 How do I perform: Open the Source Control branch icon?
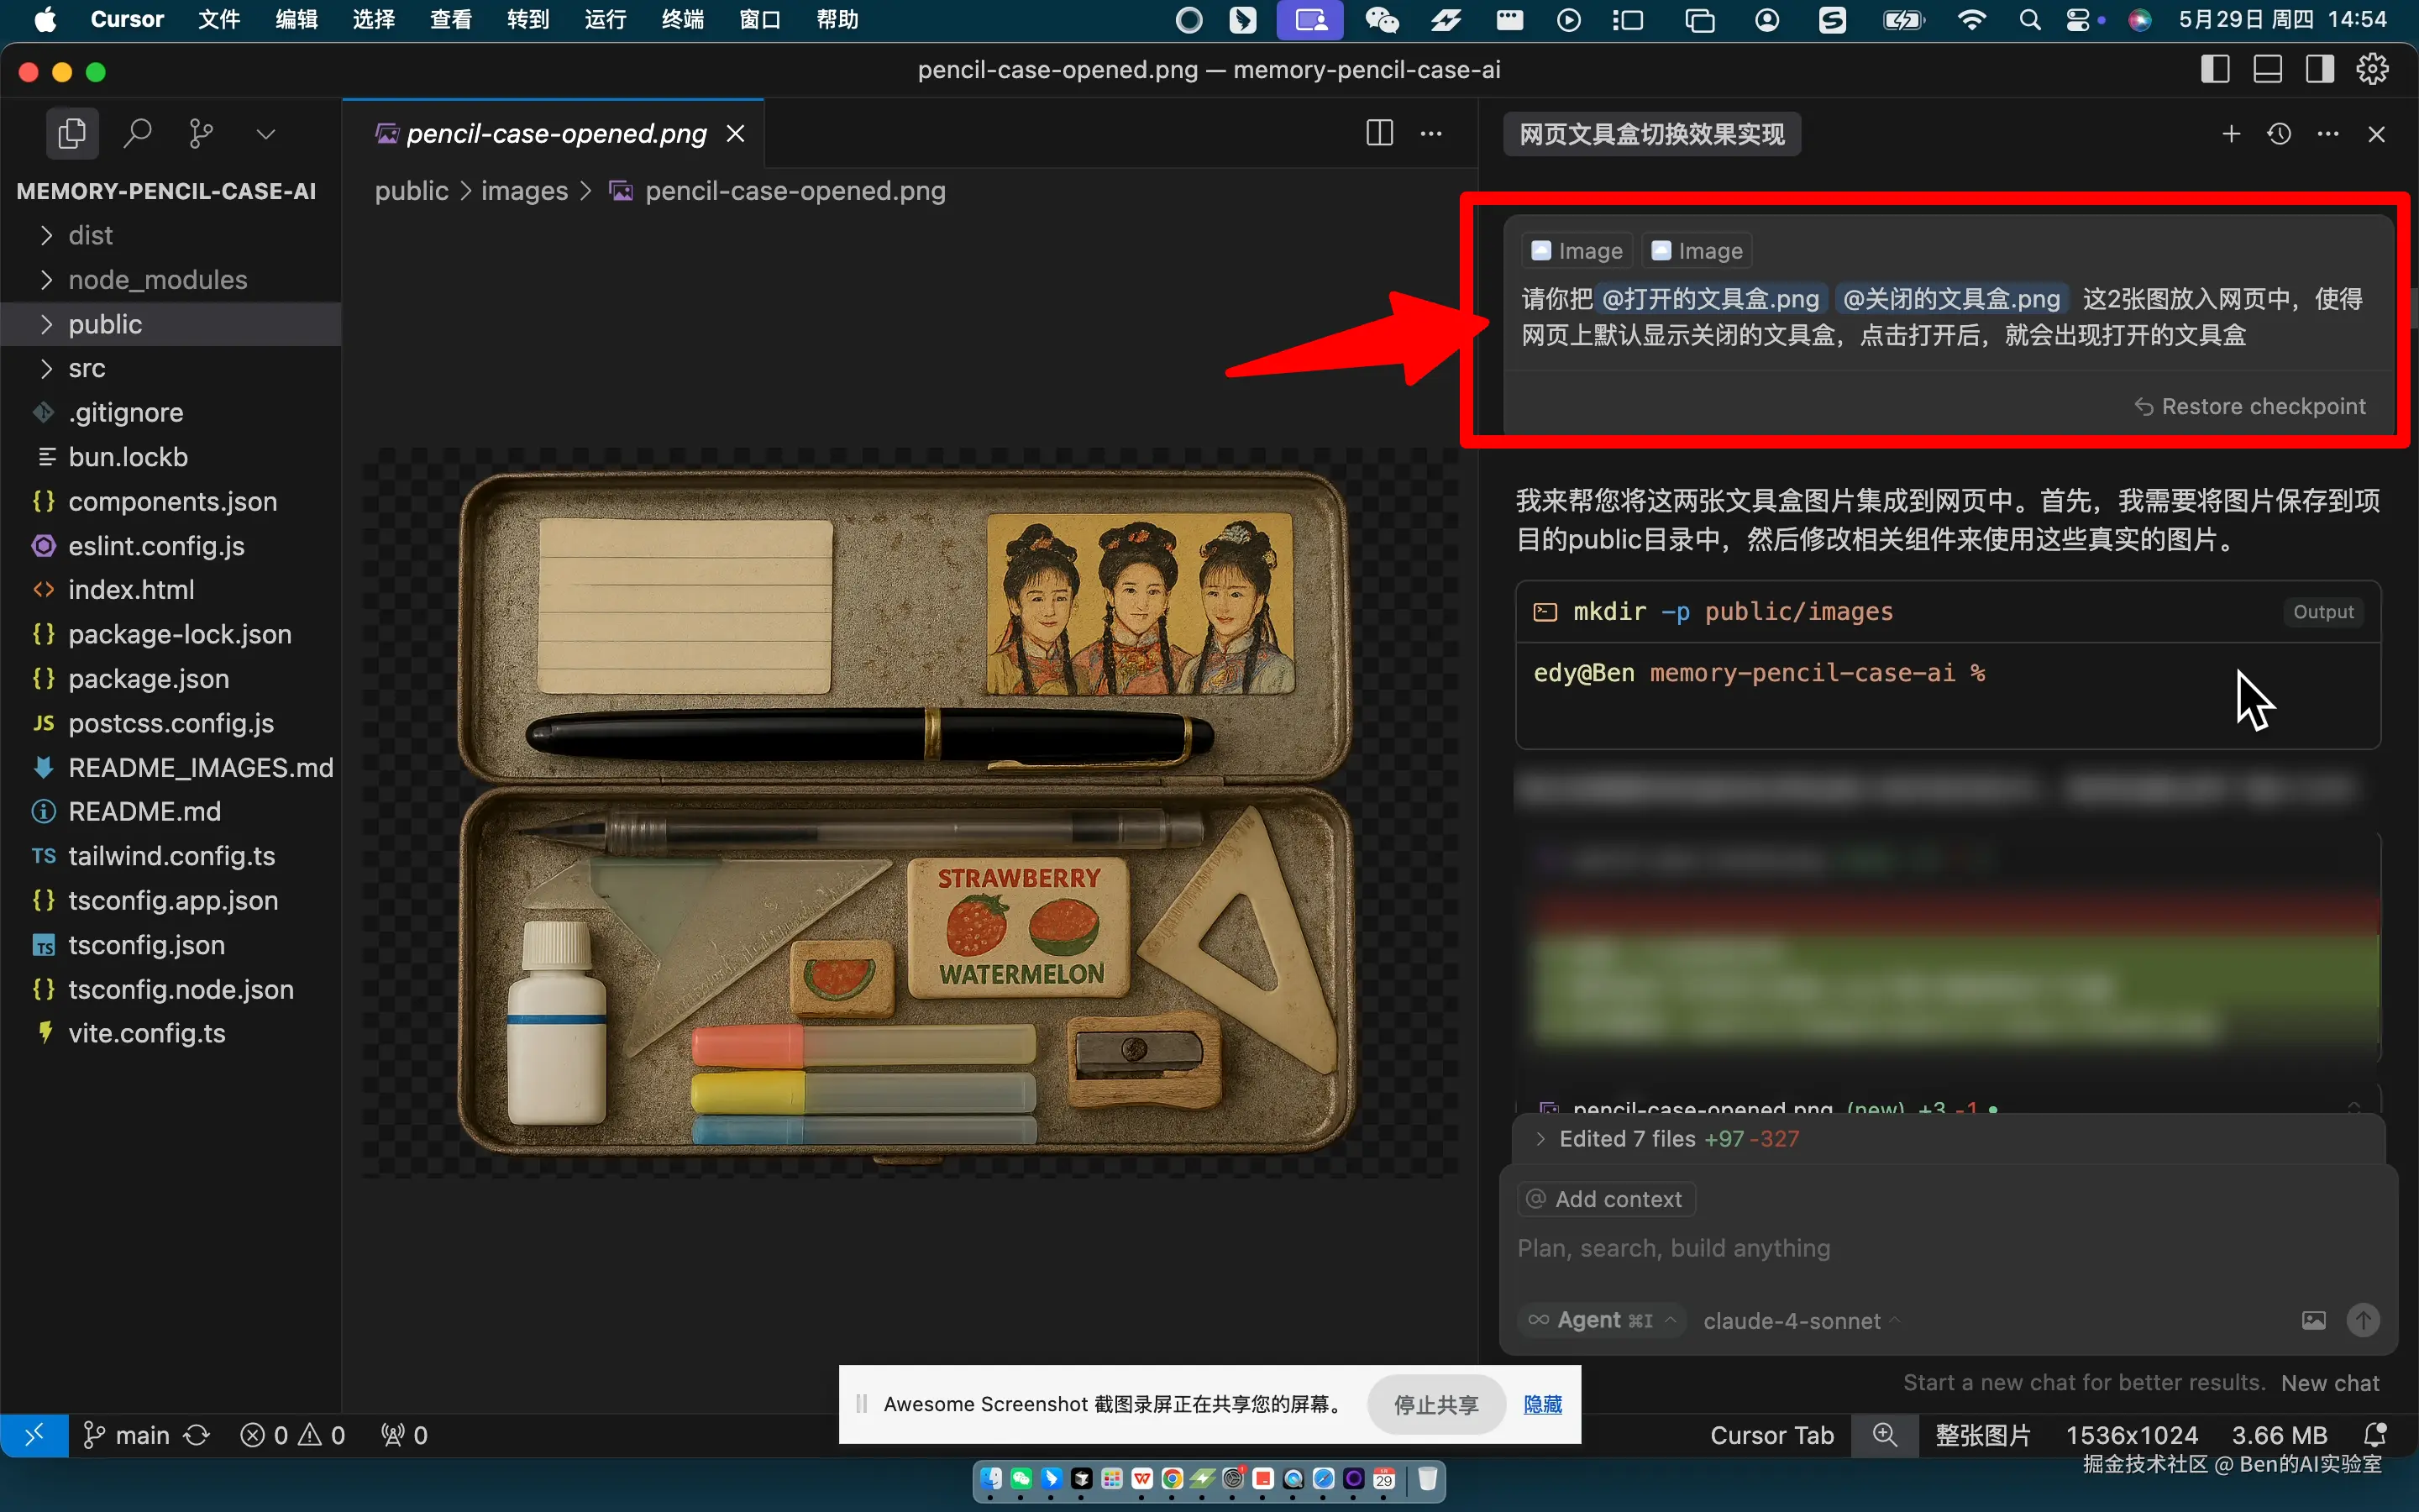201,133
